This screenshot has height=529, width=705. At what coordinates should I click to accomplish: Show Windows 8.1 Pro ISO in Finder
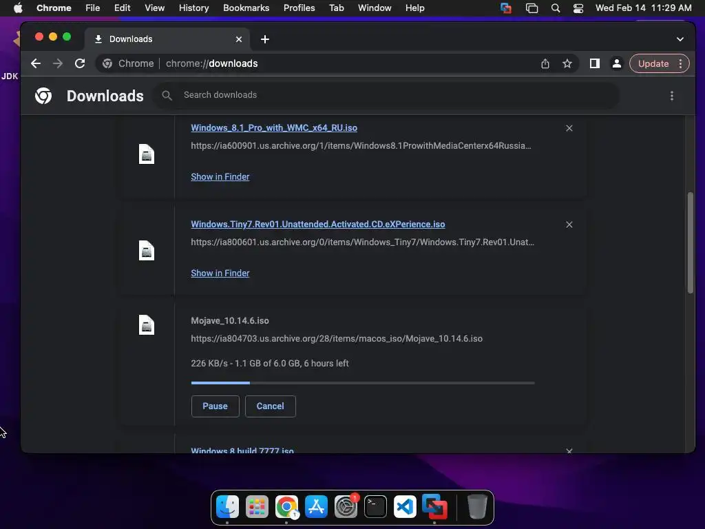click(220, 177)
